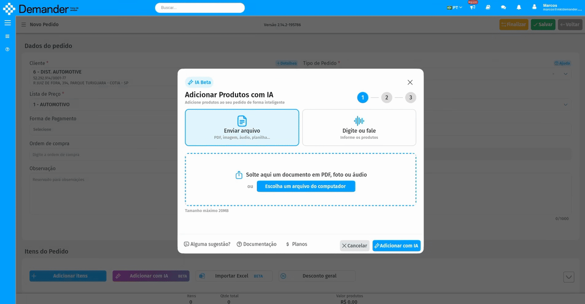Open the PT language dropdown

454,8
